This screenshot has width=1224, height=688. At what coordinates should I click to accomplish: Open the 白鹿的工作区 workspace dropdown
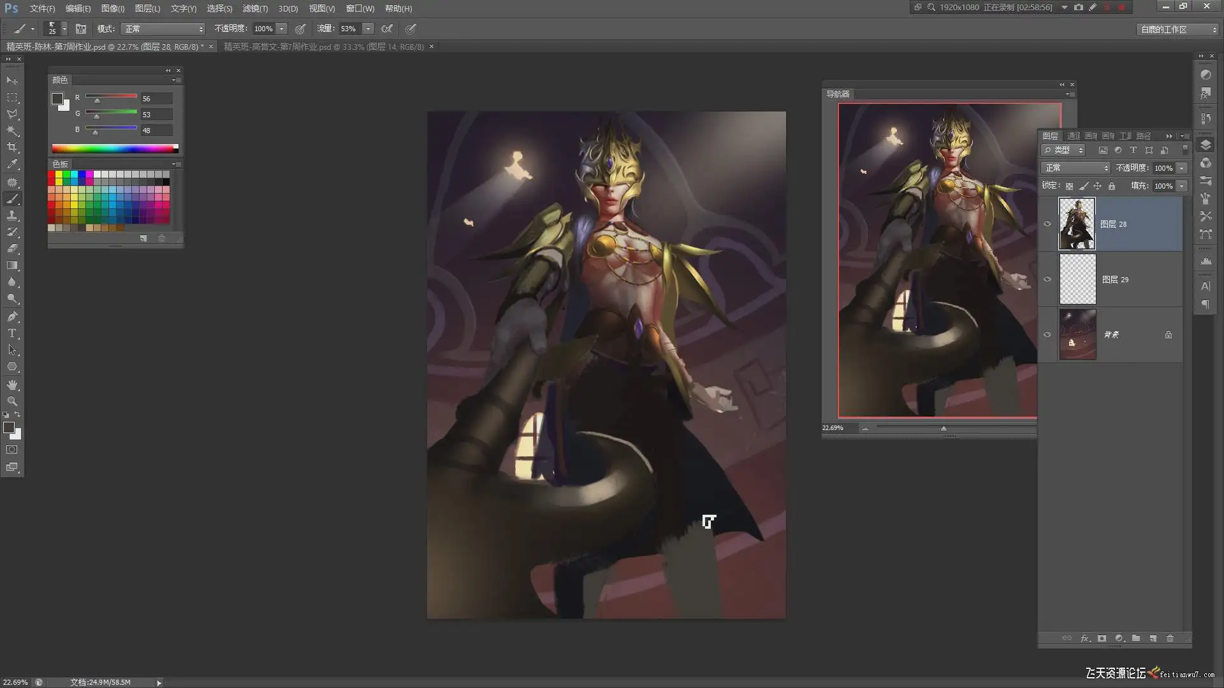point(1178,29)
